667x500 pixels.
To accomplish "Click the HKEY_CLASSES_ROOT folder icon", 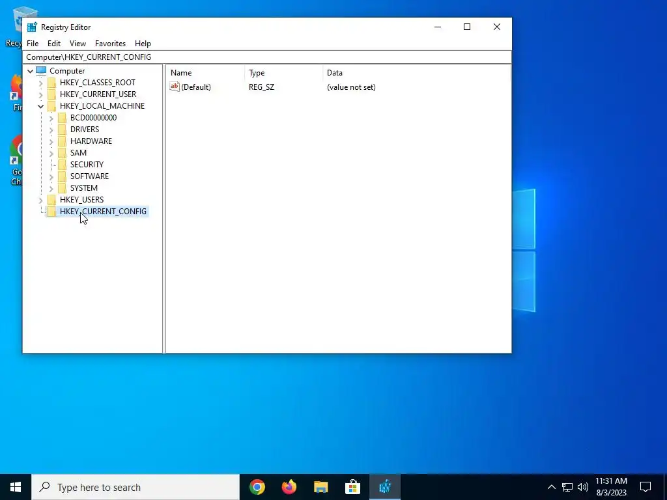I will [x=51, y=83].
